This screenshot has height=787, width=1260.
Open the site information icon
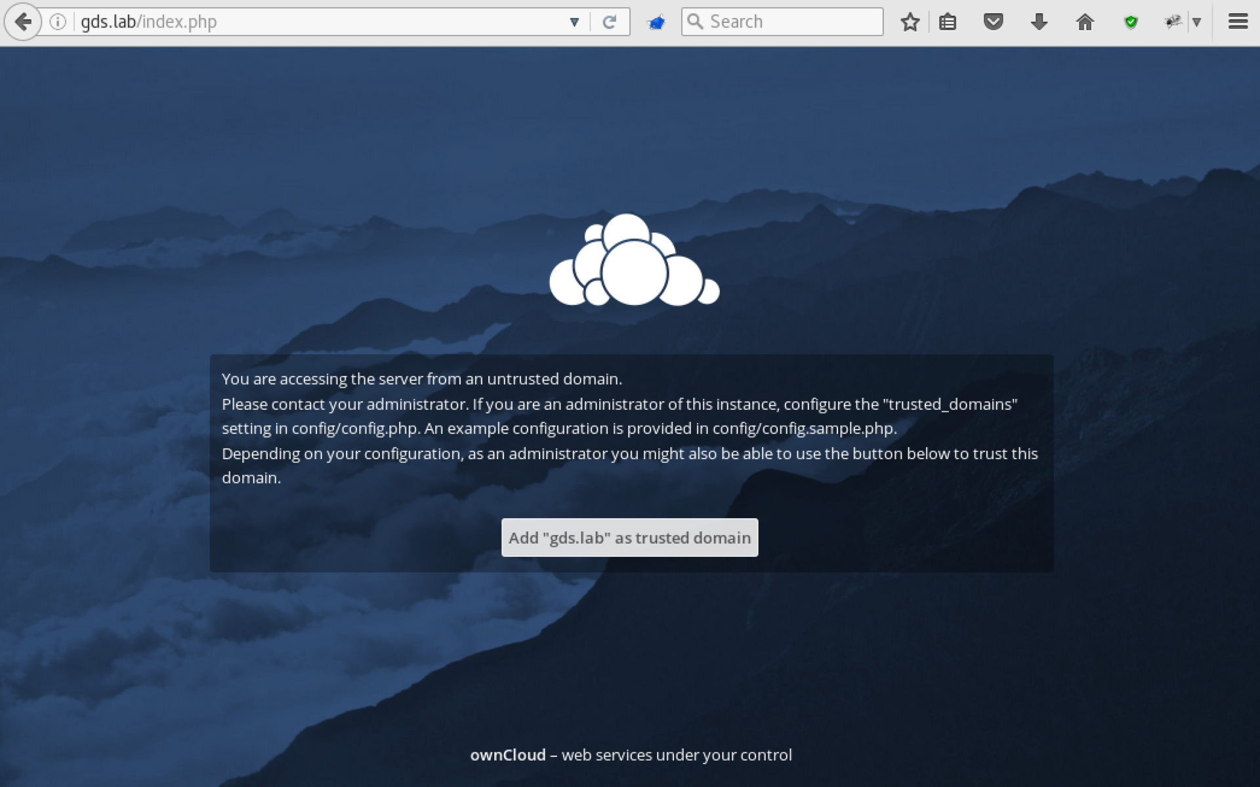[58, 22]
